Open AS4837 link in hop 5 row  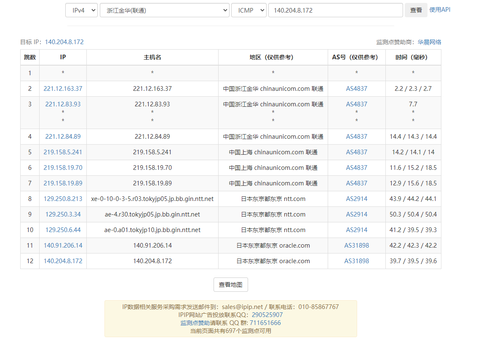[356, 152]
